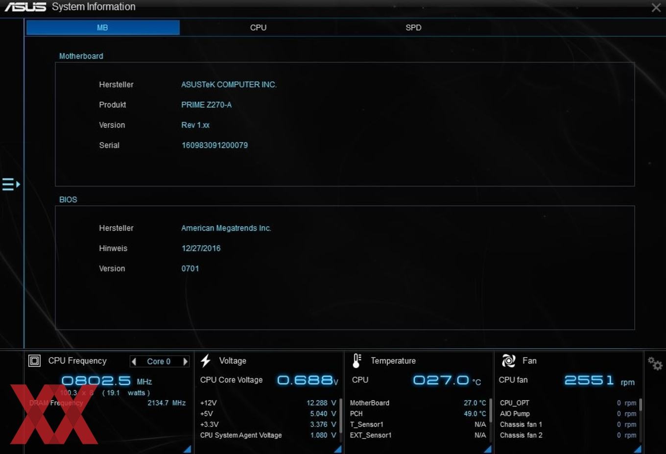Select BIOS vendor American Megatrends Inc.
This screenshot has height=454, width=666.
point(226,228)
